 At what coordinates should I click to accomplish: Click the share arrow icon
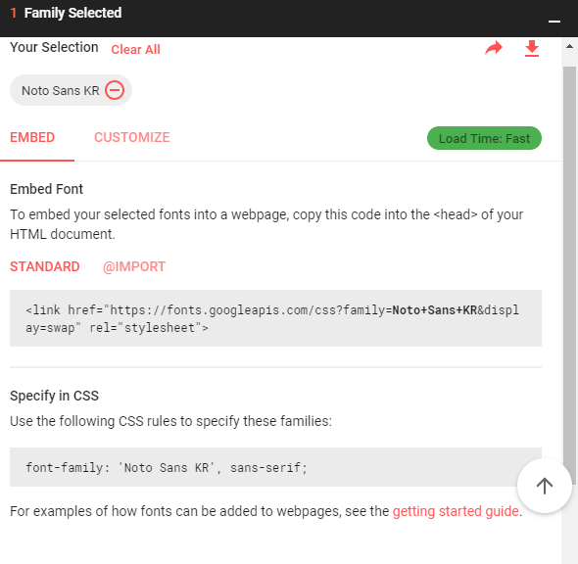494,48
